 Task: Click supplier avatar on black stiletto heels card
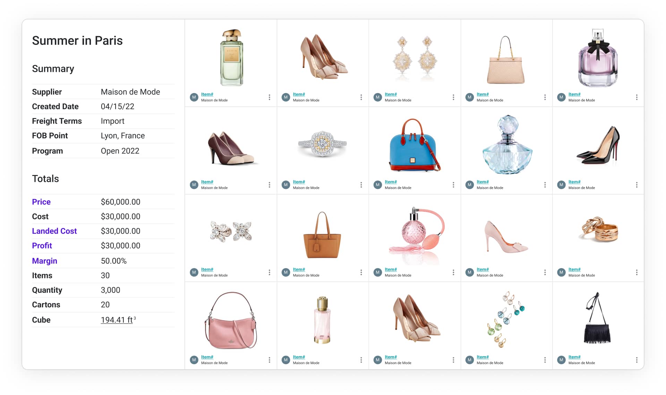561,185
